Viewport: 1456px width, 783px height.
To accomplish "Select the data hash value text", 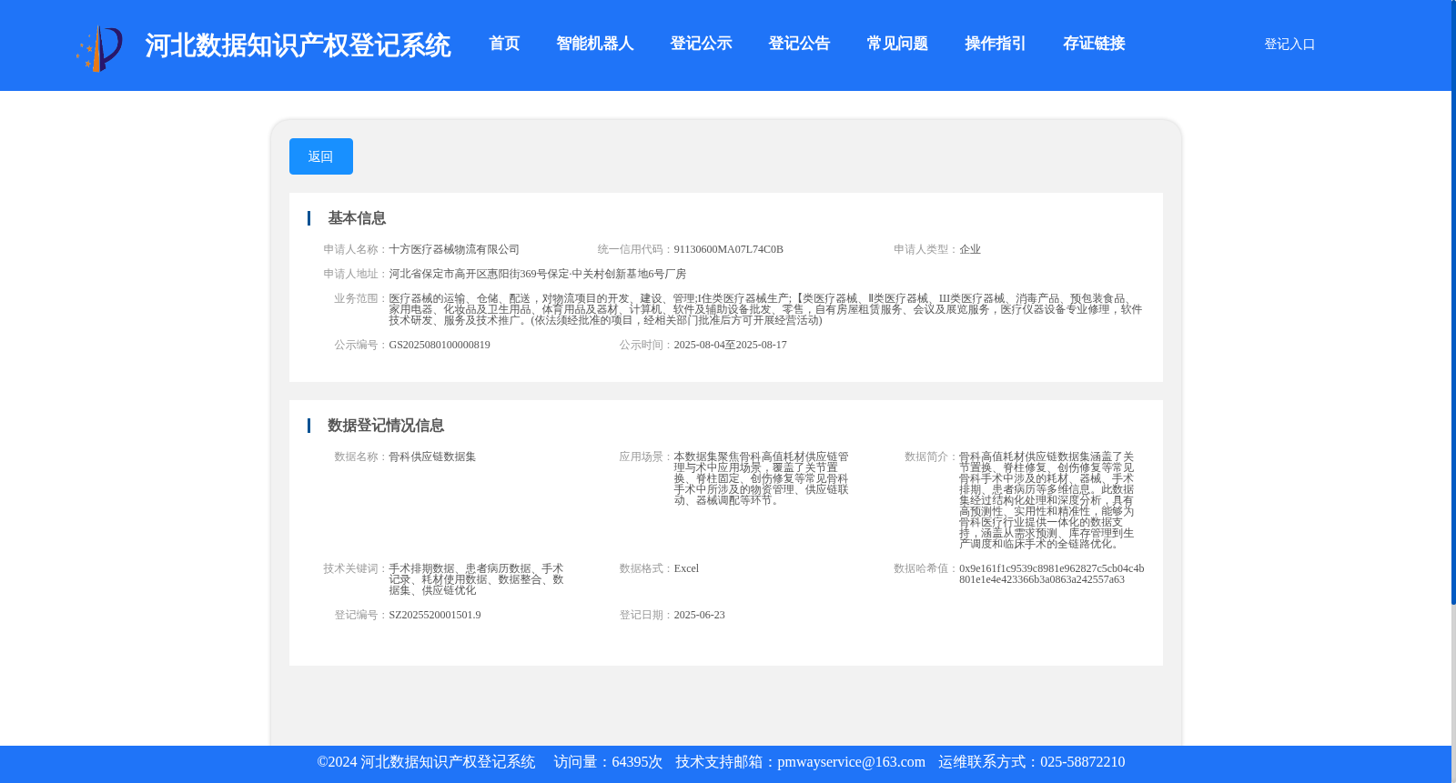I will [1051, 574].
